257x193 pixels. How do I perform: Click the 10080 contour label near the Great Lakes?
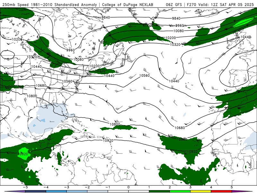(78, 60)
